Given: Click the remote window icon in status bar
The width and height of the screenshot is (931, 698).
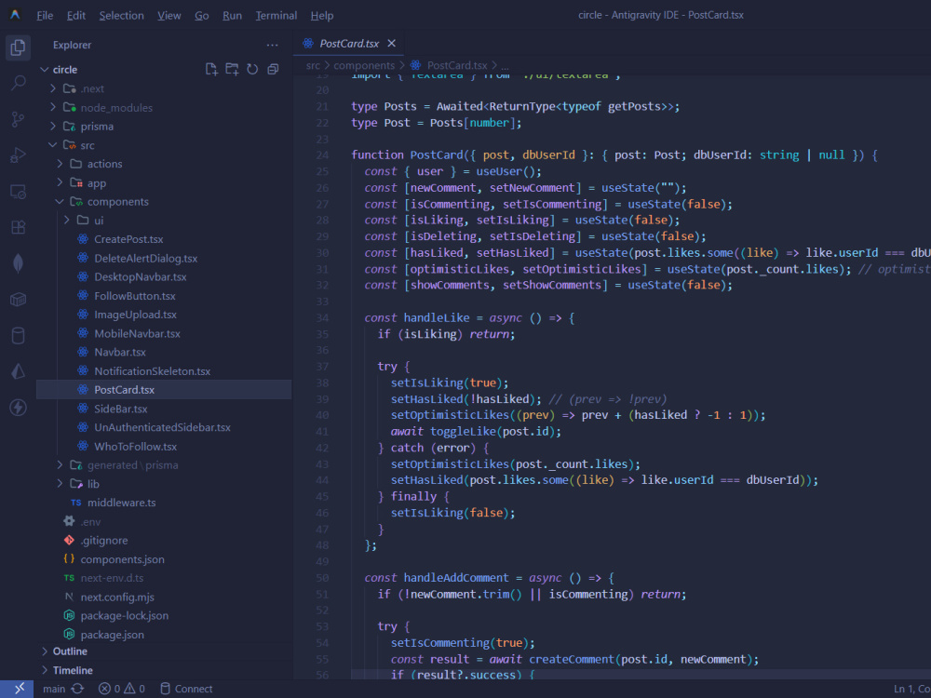Looking at the screenshot, I should point(20,689).
